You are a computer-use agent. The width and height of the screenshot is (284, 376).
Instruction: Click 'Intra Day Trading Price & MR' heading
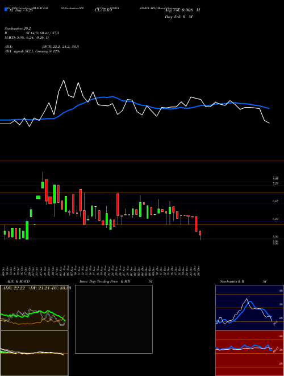pyautogui.click(x=105, y=281)
